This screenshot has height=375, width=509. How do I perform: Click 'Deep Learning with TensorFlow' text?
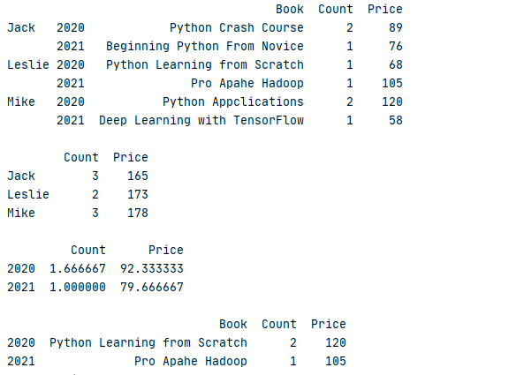coord(201,120)
